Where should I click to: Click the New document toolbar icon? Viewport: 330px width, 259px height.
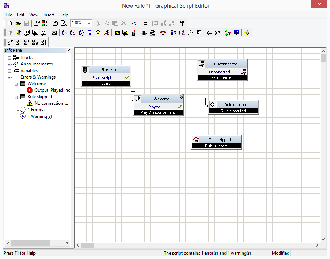point(9,23)
